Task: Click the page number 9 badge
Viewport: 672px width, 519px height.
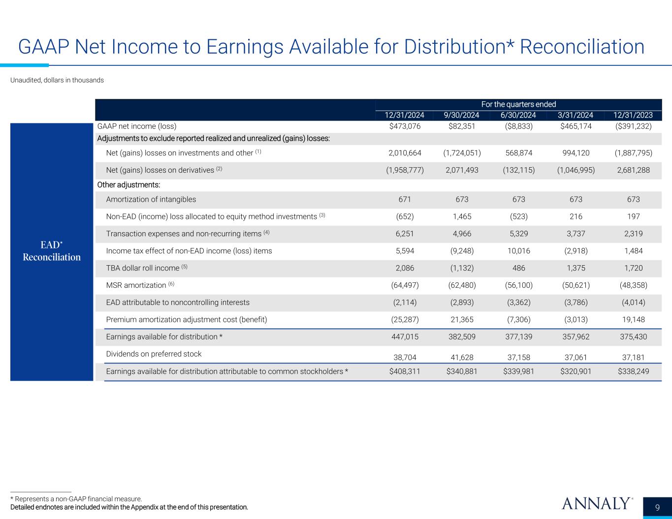Action: tap(658, 508)
